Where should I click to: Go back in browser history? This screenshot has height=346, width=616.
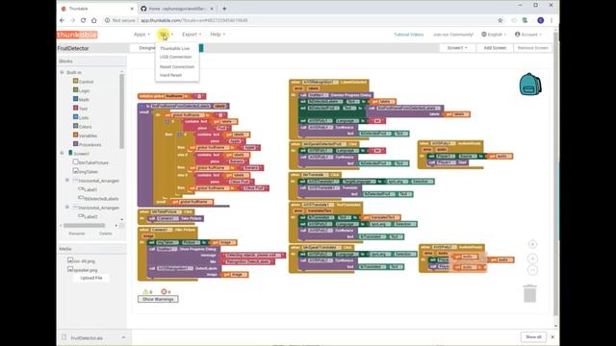62,20
